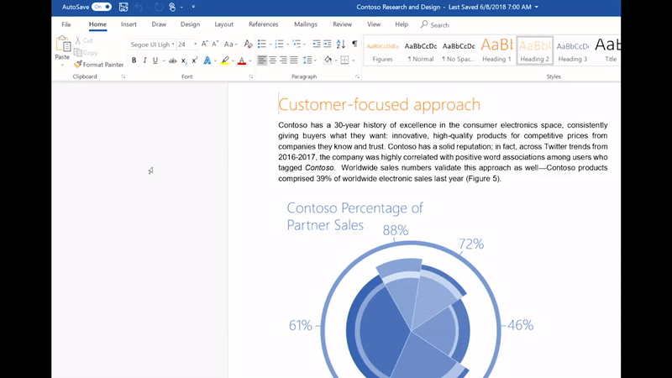The image size is (672, 378).
Task: Open the font size combo box
Action: point(186,45)
